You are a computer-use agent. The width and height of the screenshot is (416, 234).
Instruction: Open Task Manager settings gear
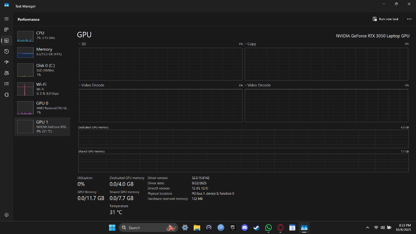pos(6,215)
